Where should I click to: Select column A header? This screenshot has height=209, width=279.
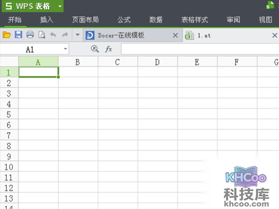[x=39, y=62]
